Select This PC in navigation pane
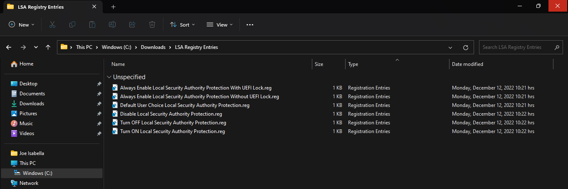This screenshot has width=568, height=189. 27,163
